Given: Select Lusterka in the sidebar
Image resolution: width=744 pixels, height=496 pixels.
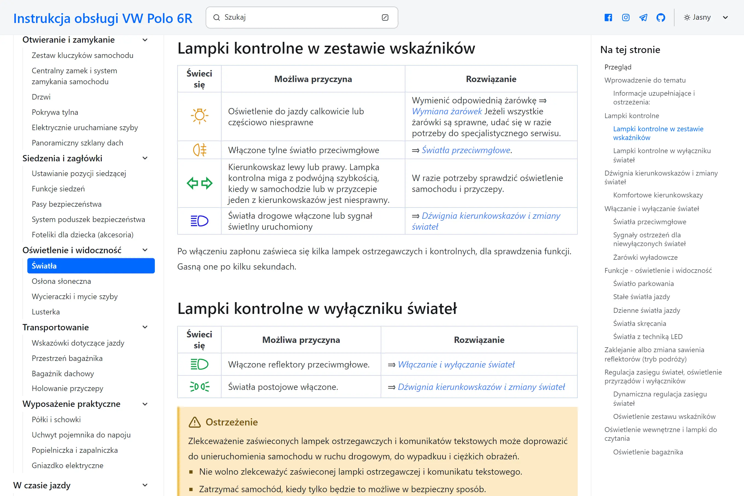Looking at the screenshot, I should (46, 312).
